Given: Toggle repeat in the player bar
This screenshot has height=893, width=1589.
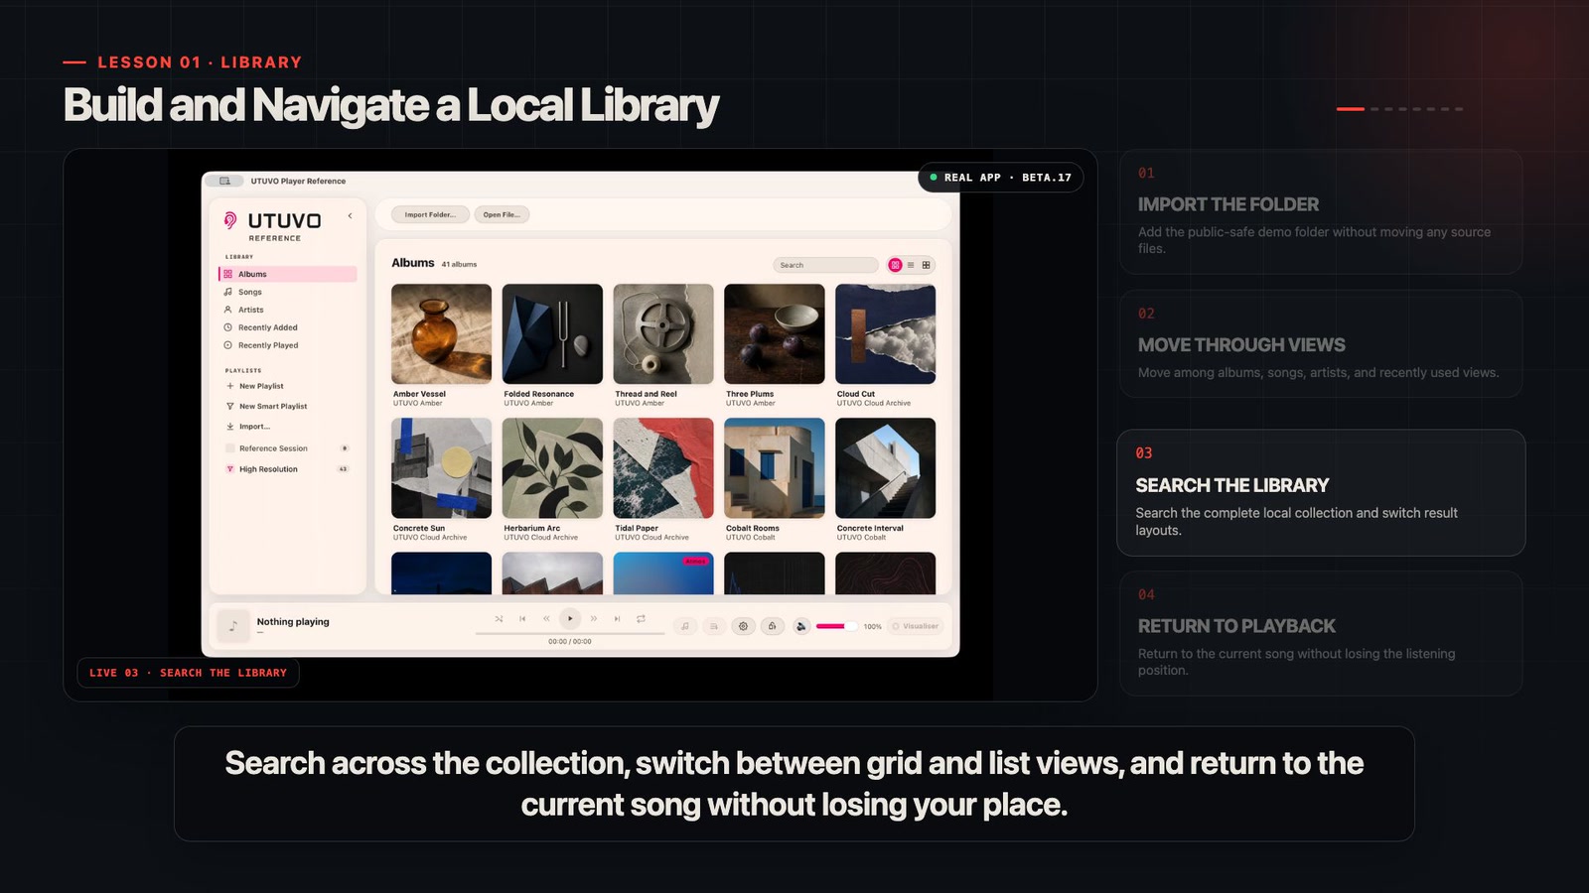Looking at the screenshot, I should point(641,619).
